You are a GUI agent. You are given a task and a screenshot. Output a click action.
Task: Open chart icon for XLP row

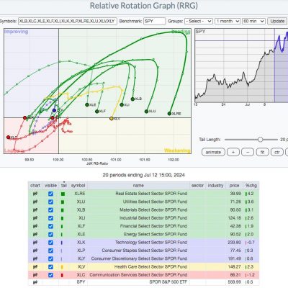tap(35, 251)
